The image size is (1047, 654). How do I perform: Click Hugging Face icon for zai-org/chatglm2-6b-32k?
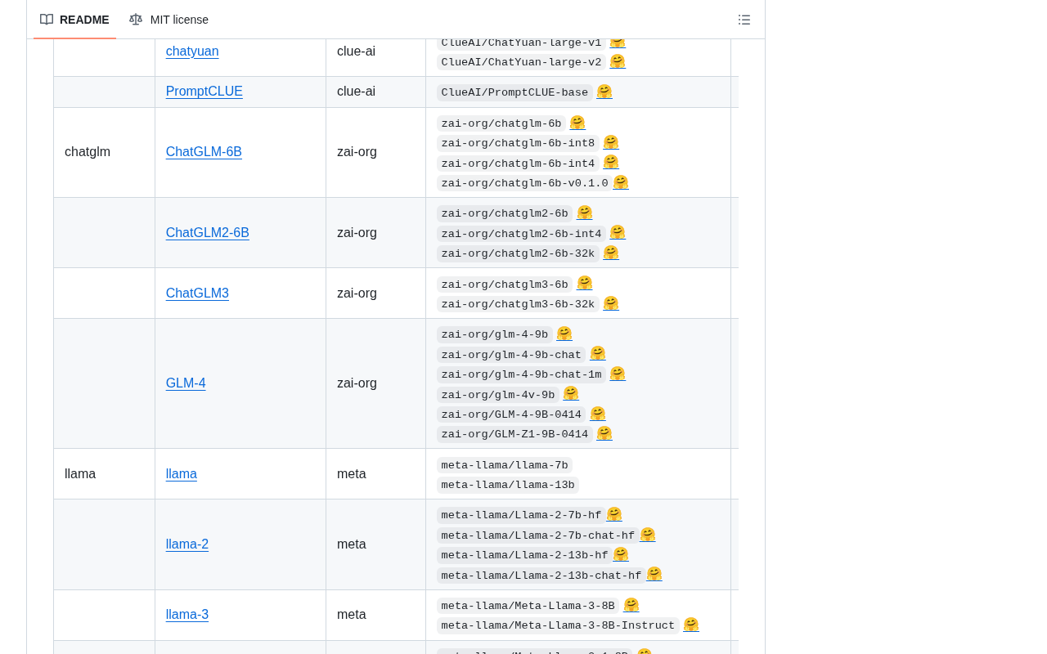pos(611,253)
